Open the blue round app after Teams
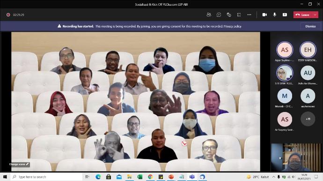Image resolution: width=323 pixels, height=181 pixels. click(x=202, y=177)
